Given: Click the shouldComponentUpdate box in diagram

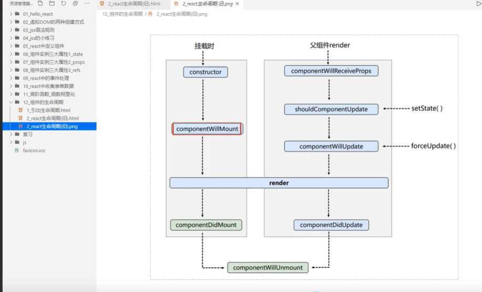Looking at the screenshot, I should tap(331, 110).
